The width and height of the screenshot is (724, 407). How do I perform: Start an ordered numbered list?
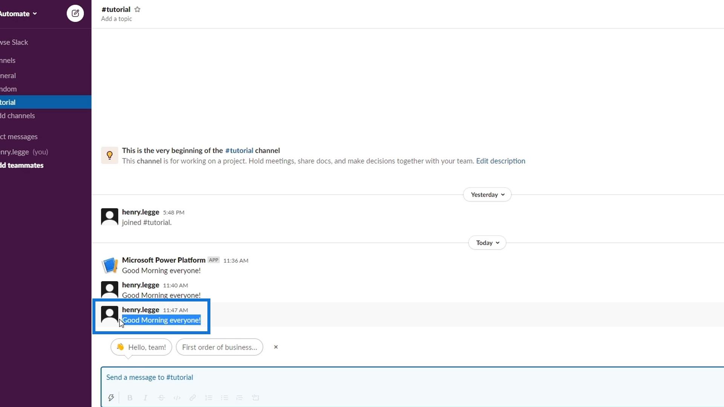[x=209, y=398]
